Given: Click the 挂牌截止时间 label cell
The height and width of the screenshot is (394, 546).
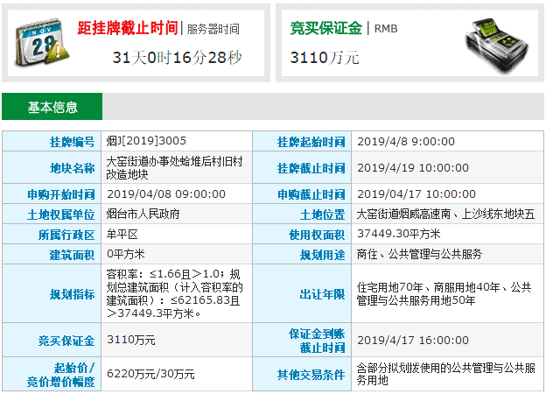Looking at the screenshot, I should tap(302, 167).
